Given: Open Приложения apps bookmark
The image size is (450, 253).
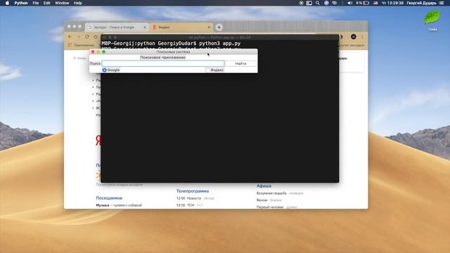Looking at the screenshot, I should pos(82,45).
